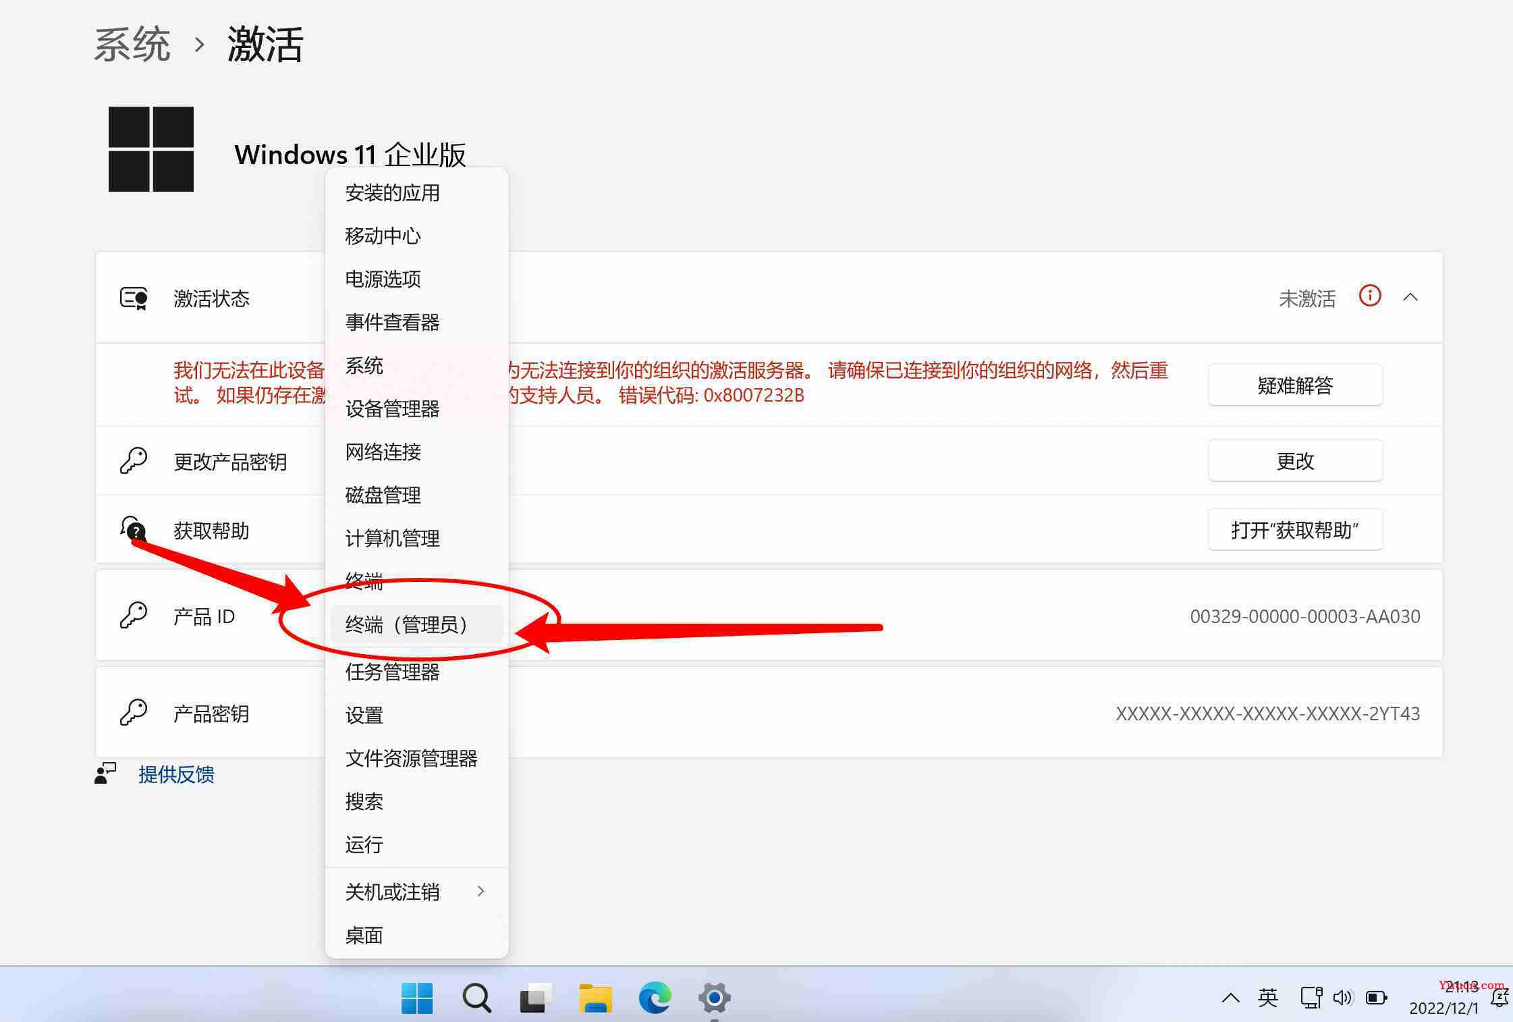The image size is (1513, 1022).
Task: Choose 计算机管理 menu entry
Action: (x=416, y=539)
